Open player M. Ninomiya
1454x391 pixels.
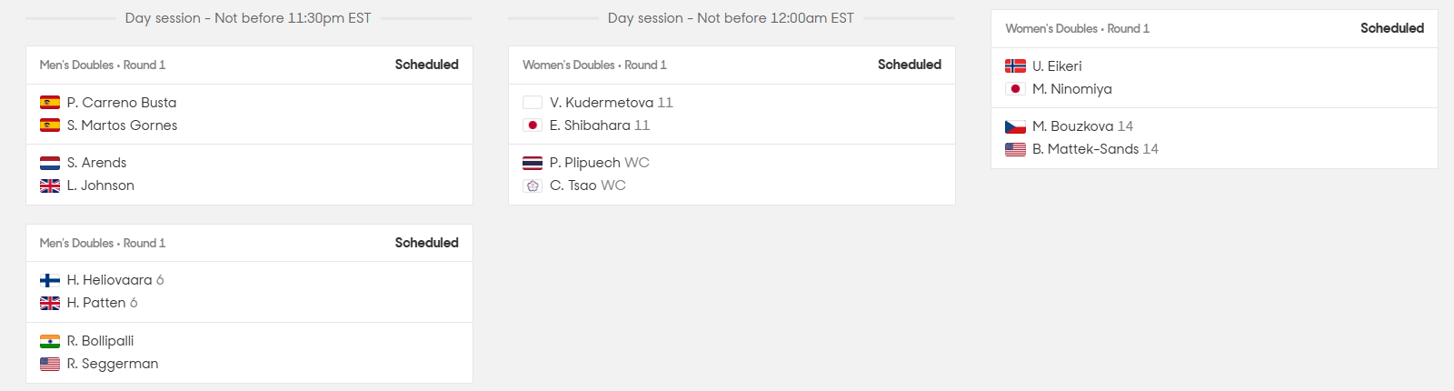click(1071, 89)
